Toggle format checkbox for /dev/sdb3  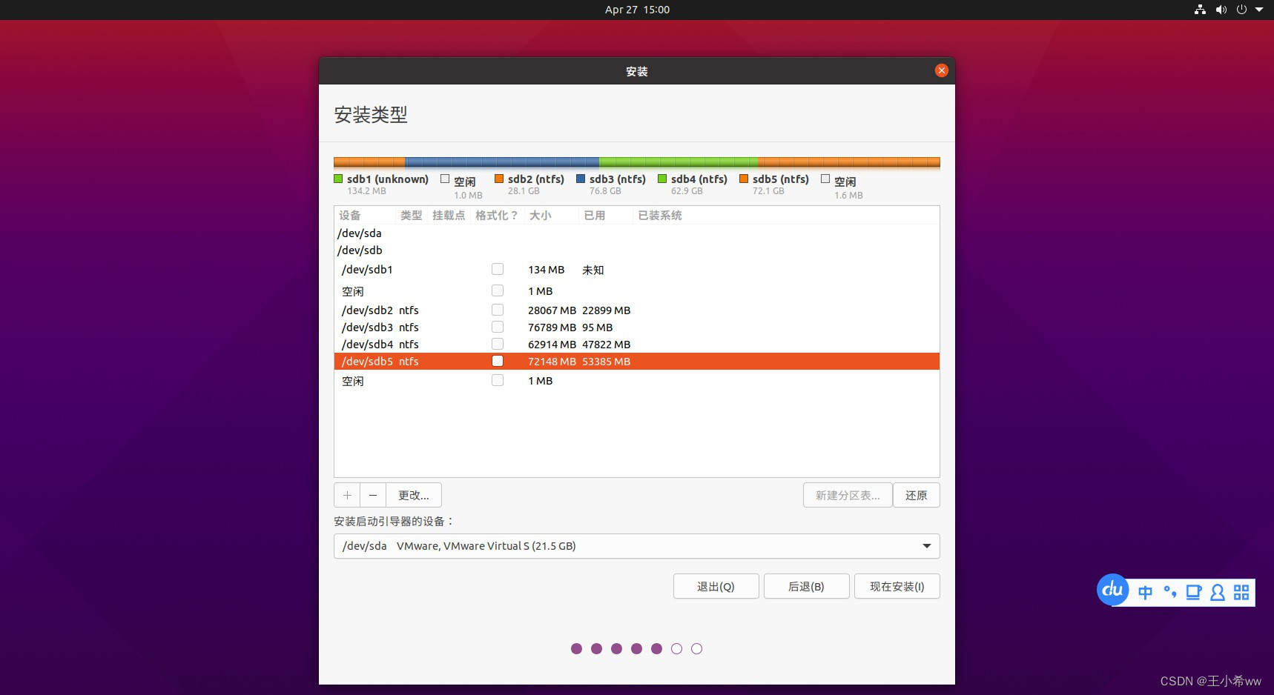pos(498,327)
